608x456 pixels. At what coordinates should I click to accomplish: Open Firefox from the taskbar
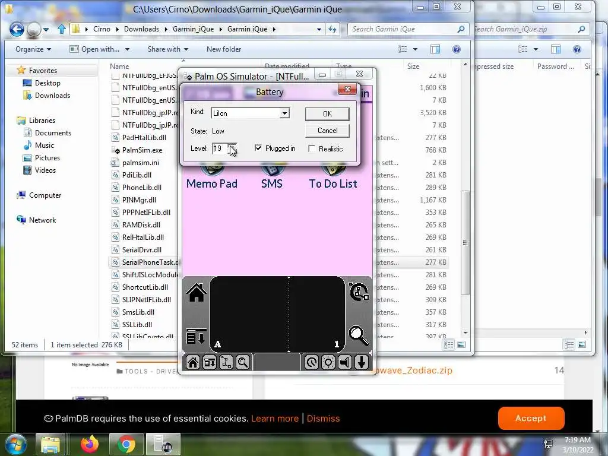click(90, 444)
